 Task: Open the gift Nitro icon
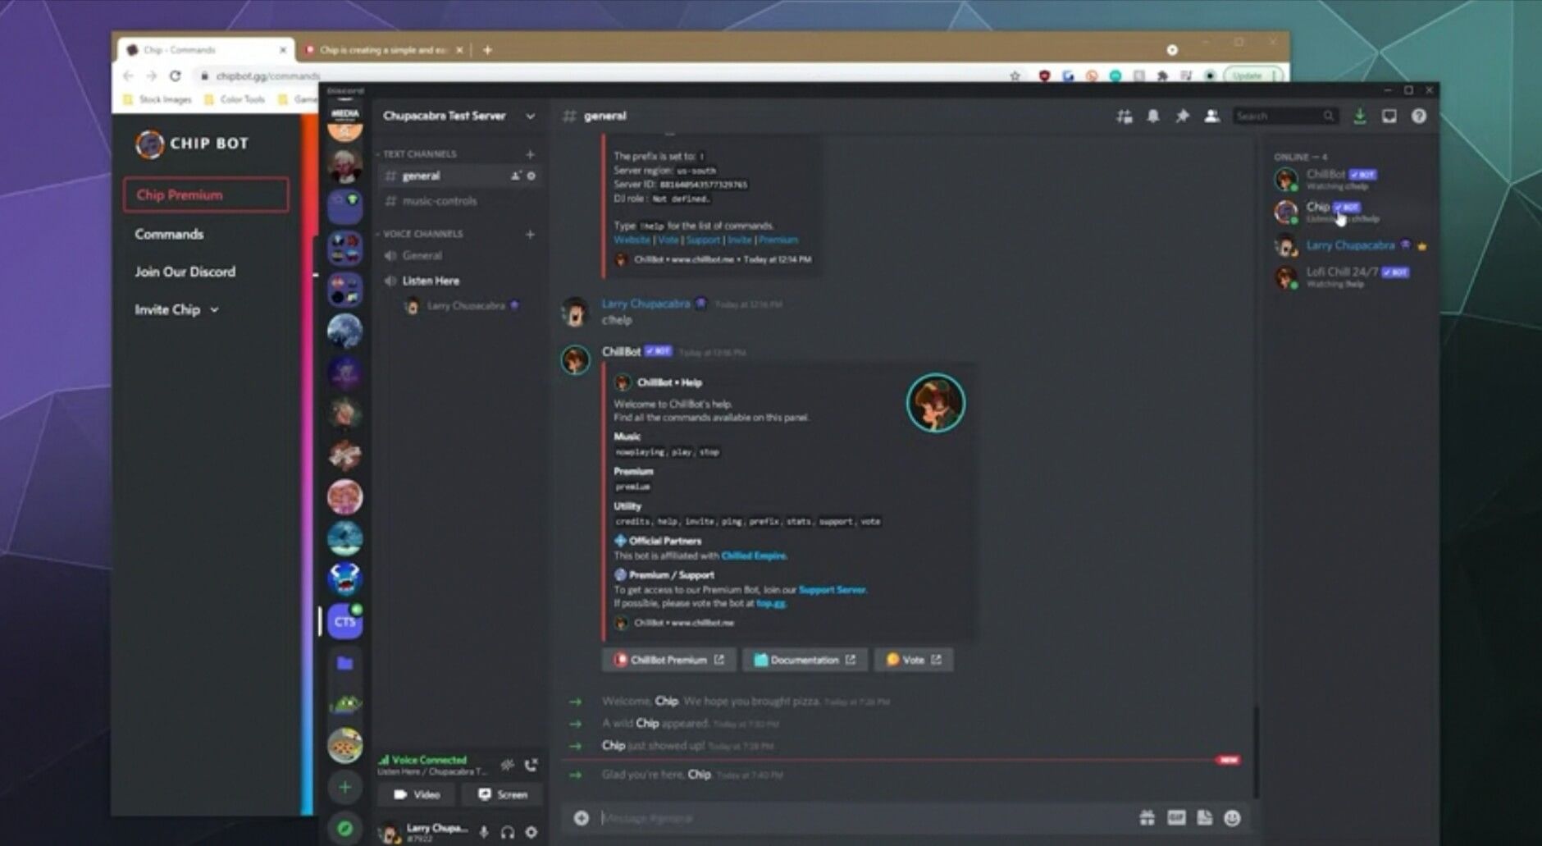click(1147, 817)
